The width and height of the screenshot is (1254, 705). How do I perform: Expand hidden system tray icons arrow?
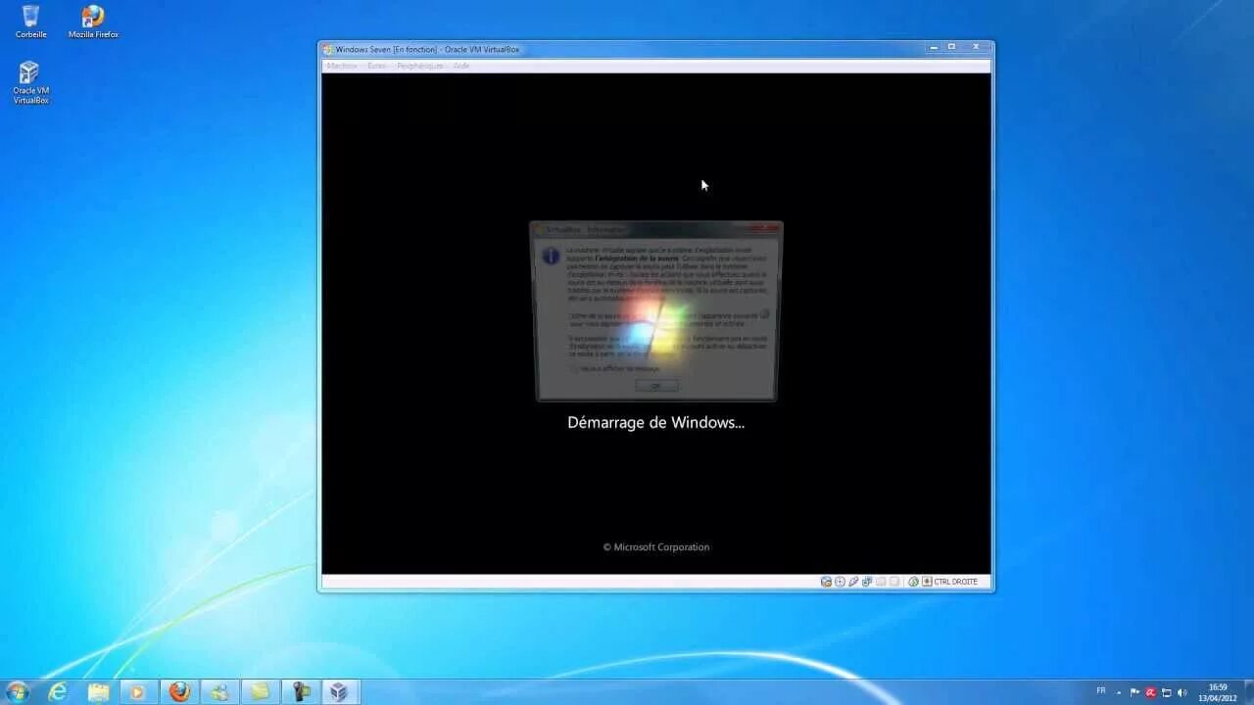1118,692
